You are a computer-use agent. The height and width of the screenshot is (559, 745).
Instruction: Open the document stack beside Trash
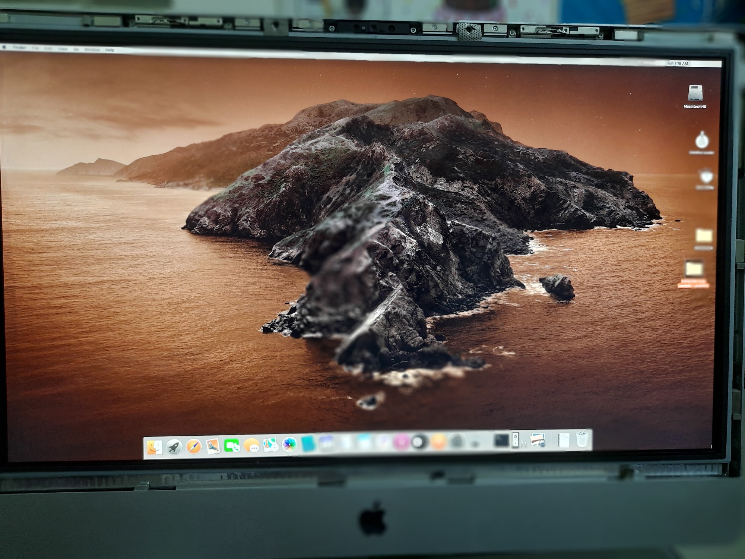point(564,440)
